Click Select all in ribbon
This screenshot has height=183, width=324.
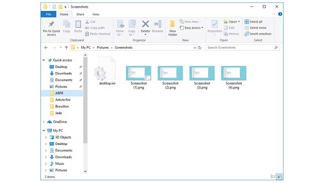pyautogui.click(x=254, y=22)
